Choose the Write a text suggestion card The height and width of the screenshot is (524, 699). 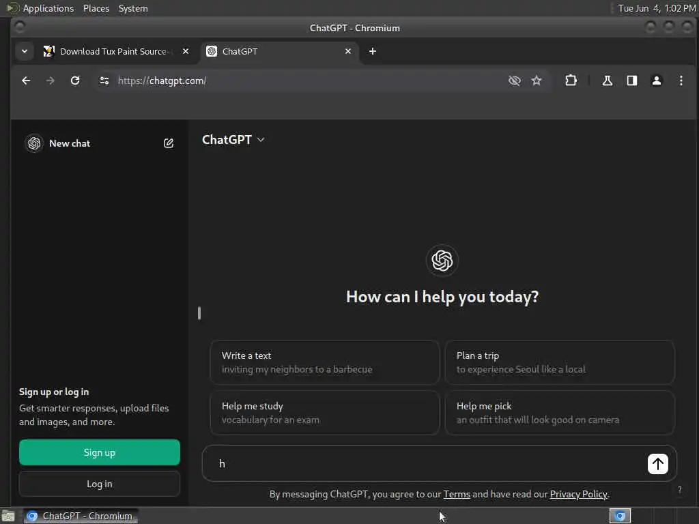[x=324, y=362]
